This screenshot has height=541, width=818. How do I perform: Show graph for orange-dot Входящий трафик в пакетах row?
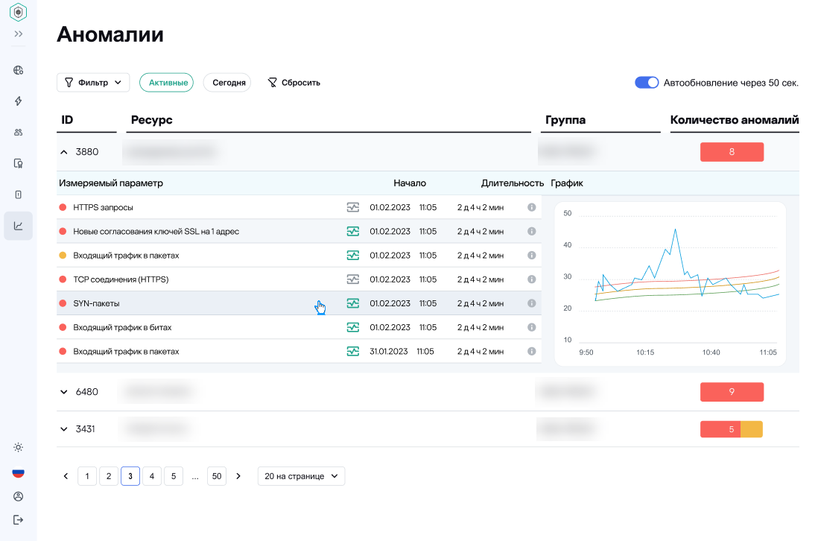tap(353, 255)
